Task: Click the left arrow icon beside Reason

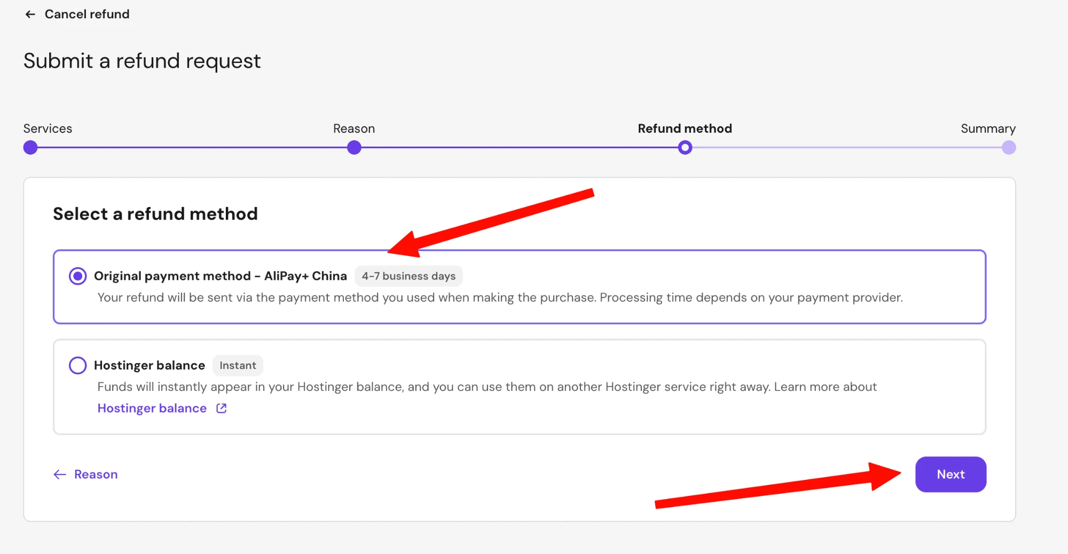Action: pyautogui.click(x=60, y=475)
